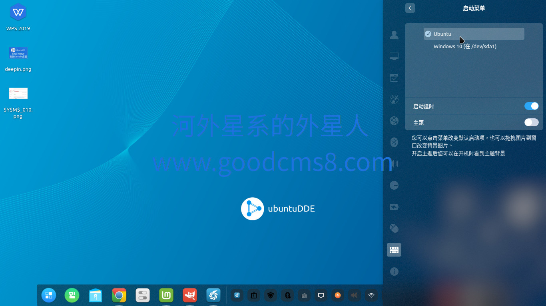This screenshot has width=546, height=306.
Task: Open the shield security tray icon
Action: click(x=271, y=295)
